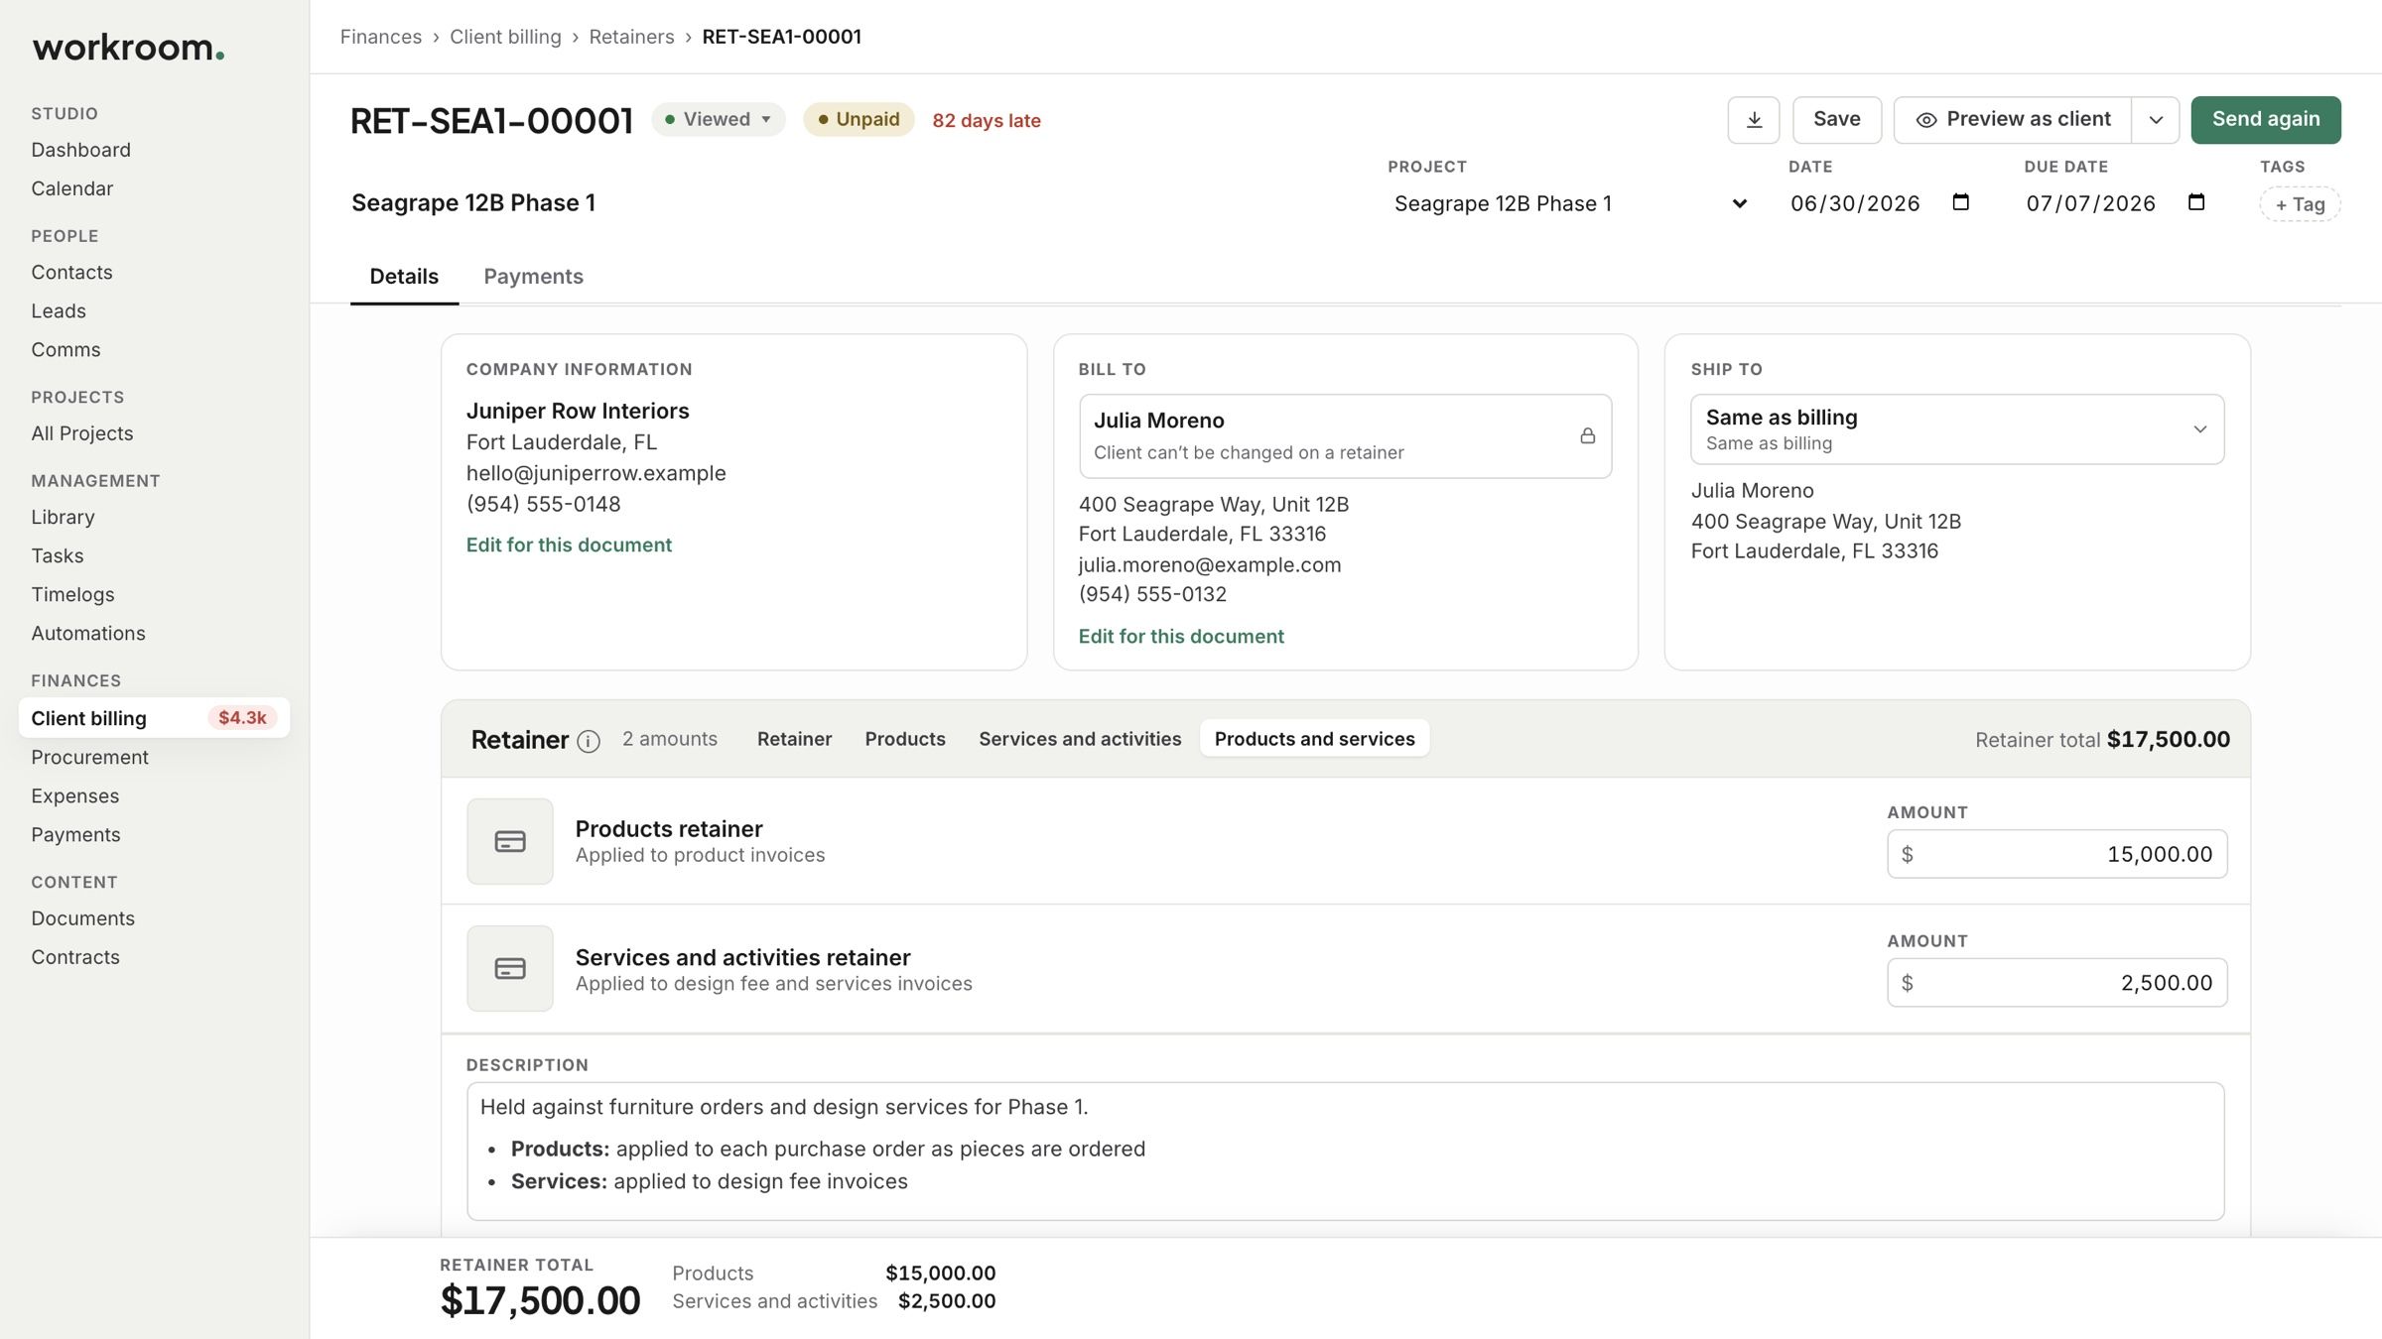Click the Send again button

(x=2266, y=120)
